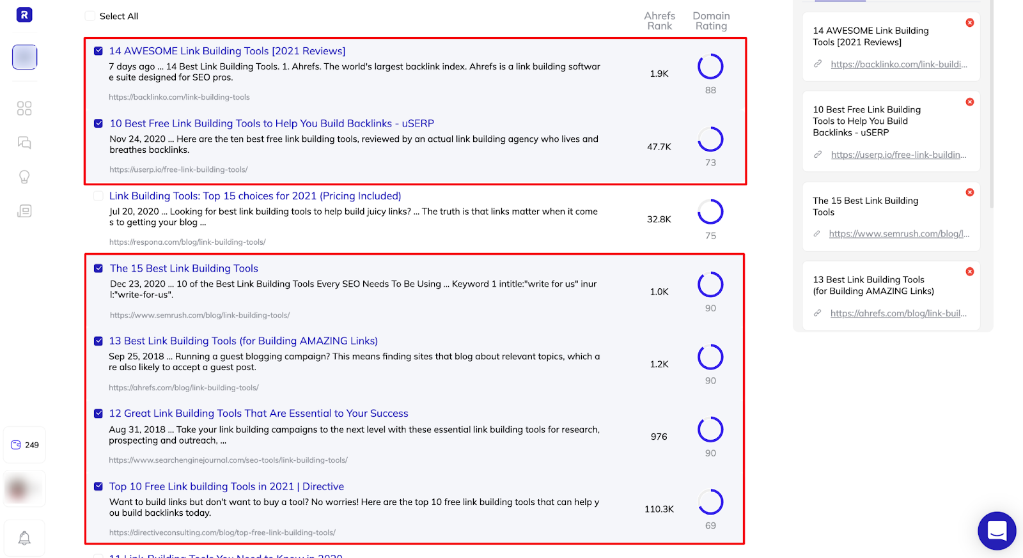Click the domain rating 73 circle gauge
This screenshot has height=558, width=1023.
[x=710, y=139]
